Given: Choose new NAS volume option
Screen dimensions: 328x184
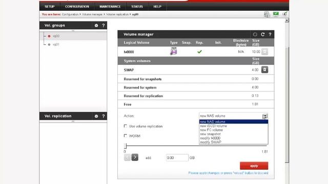Looking at the screenshot, I should (x=234, y=122).
